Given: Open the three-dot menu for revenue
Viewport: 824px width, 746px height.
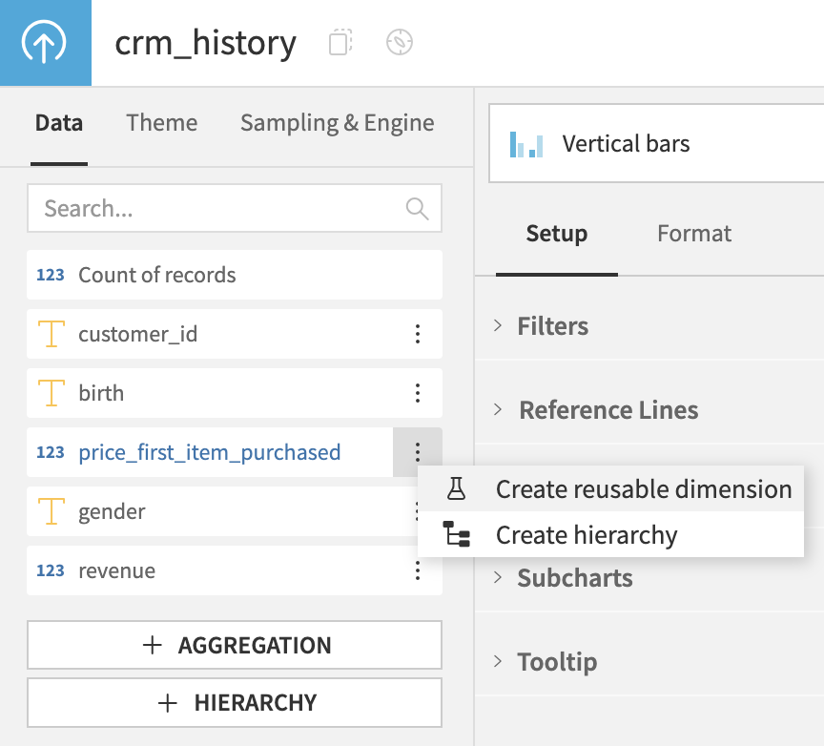Looking at the screenshot, I should [417, 570].
